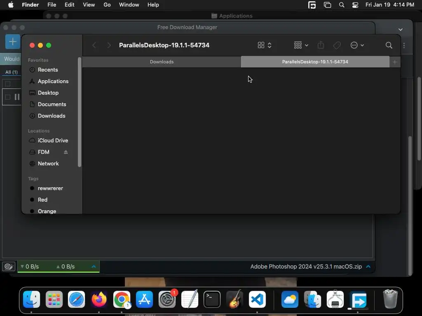
Task: Tick the download row checkbox in FDM
Action: pos(8,97)
